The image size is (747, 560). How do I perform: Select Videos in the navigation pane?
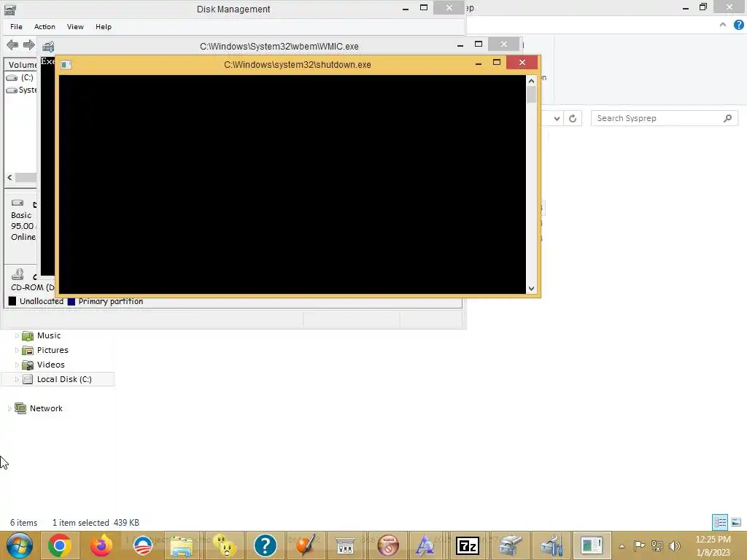click(50, 365)
